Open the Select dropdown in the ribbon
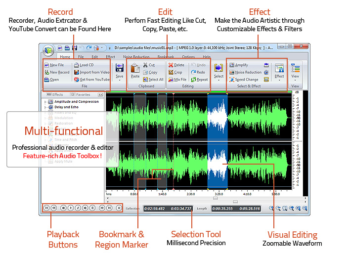349x256 pixels. click(218, 76)
